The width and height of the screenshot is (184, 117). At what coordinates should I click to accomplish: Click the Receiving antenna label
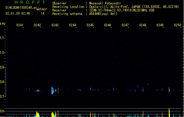[67, 14]
